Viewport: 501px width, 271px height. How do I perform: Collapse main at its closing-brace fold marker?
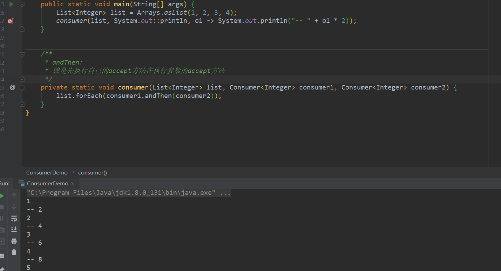22,29
